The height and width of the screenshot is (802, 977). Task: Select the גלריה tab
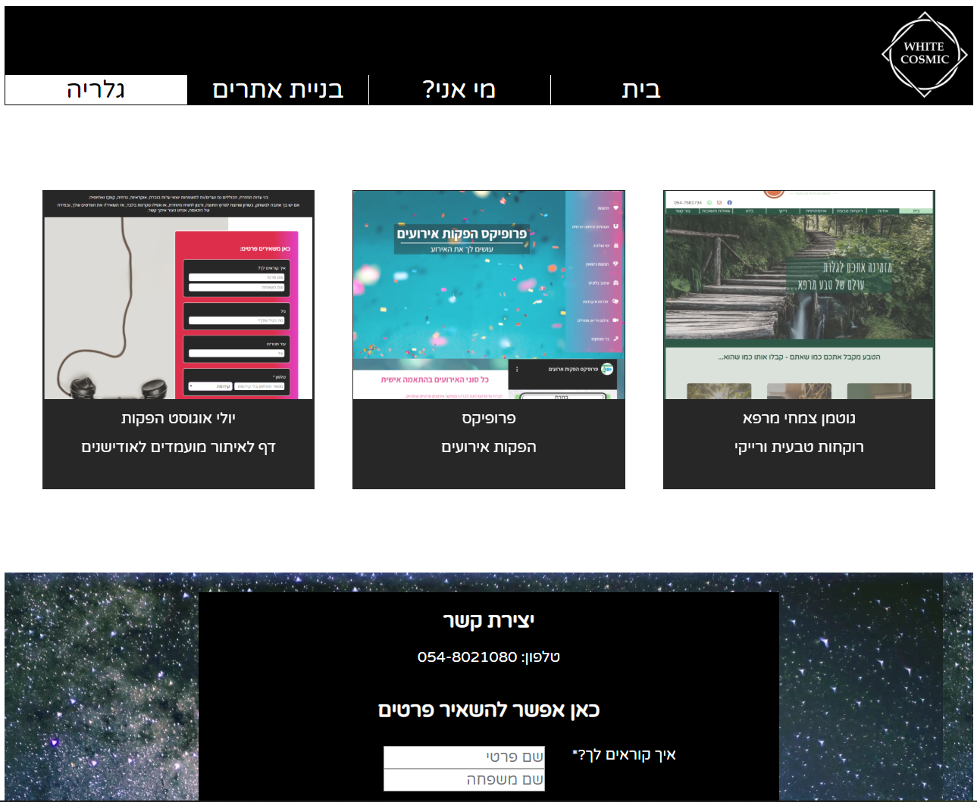coord(96,89)
